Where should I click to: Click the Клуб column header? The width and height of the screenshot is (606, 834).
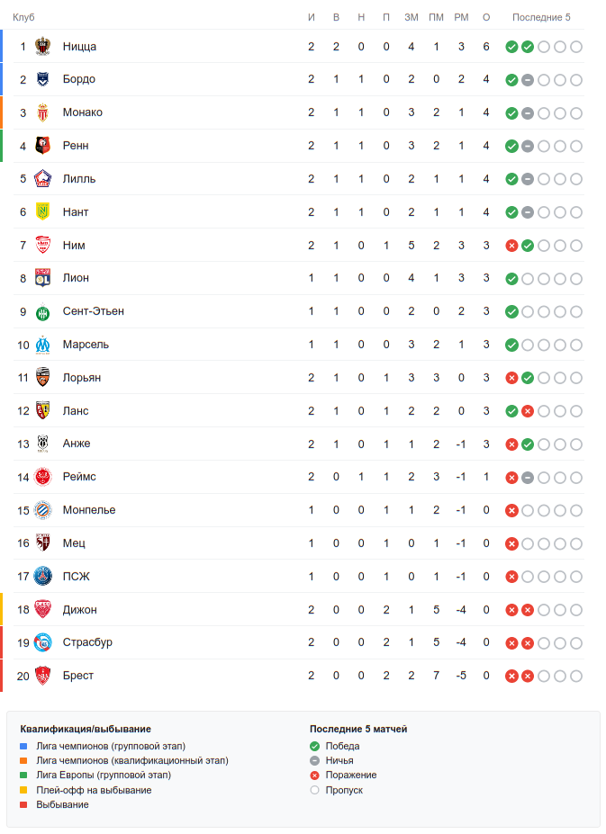pyautogui.click(x=23, y=17)
